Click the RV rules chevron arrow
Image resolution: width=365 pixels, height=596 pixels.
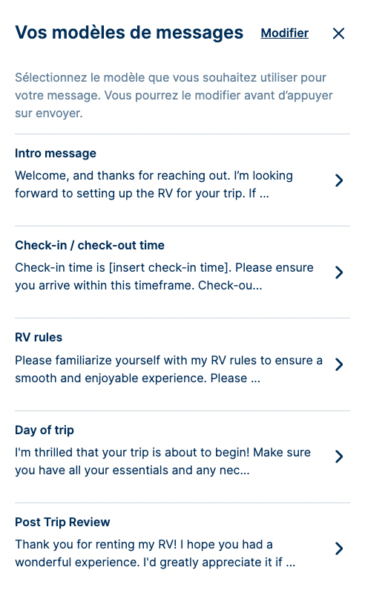click(339, 364)
